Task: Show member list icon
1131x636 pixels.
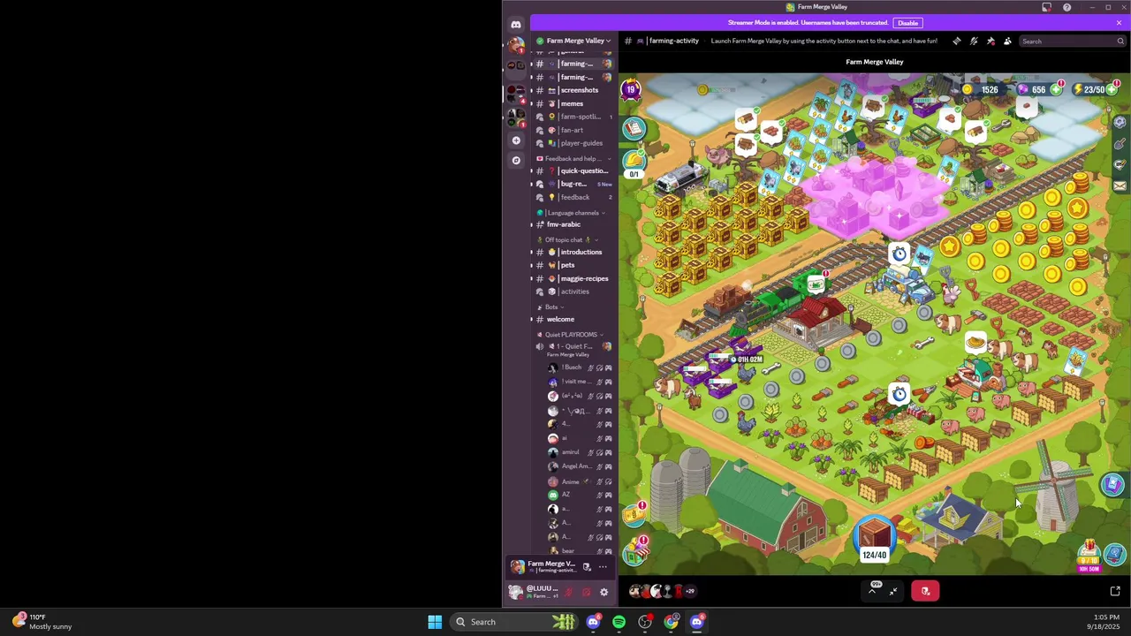Action: (1007, 41)
